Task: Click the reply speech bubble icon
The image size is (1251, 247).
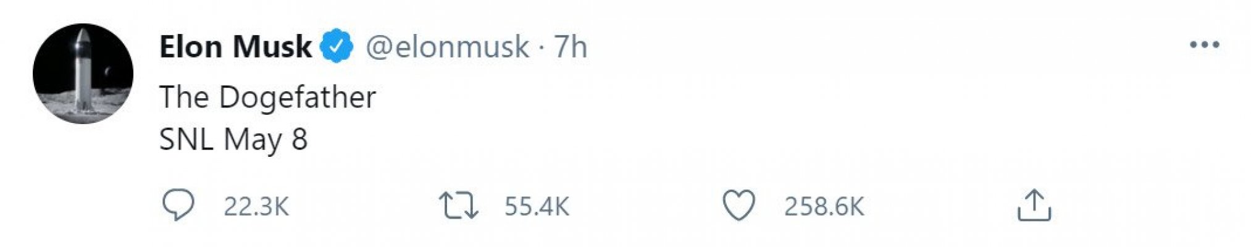Action: pos(178,206)
